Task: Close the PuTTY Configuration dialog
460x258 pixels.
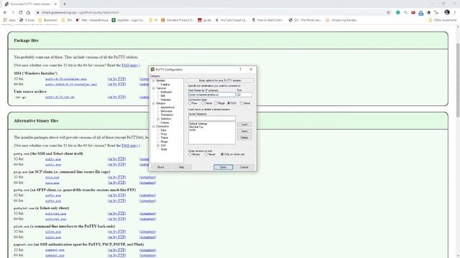Action: 251,70
